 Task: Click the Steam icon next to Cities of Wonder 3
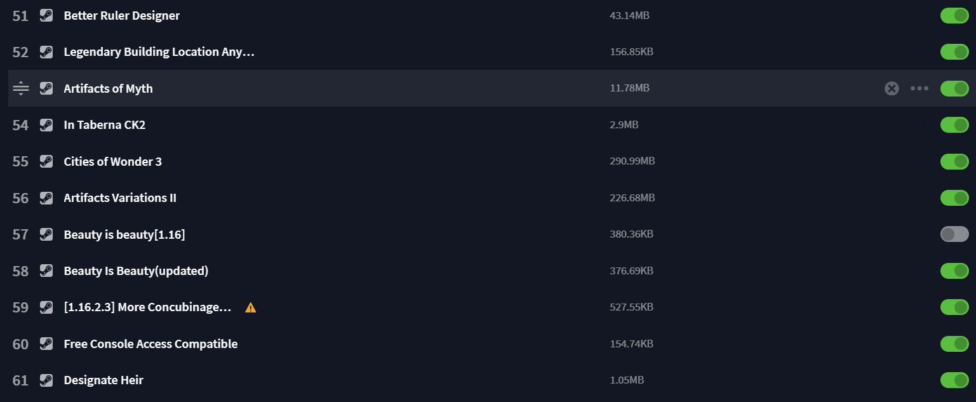tap(46, 161)
